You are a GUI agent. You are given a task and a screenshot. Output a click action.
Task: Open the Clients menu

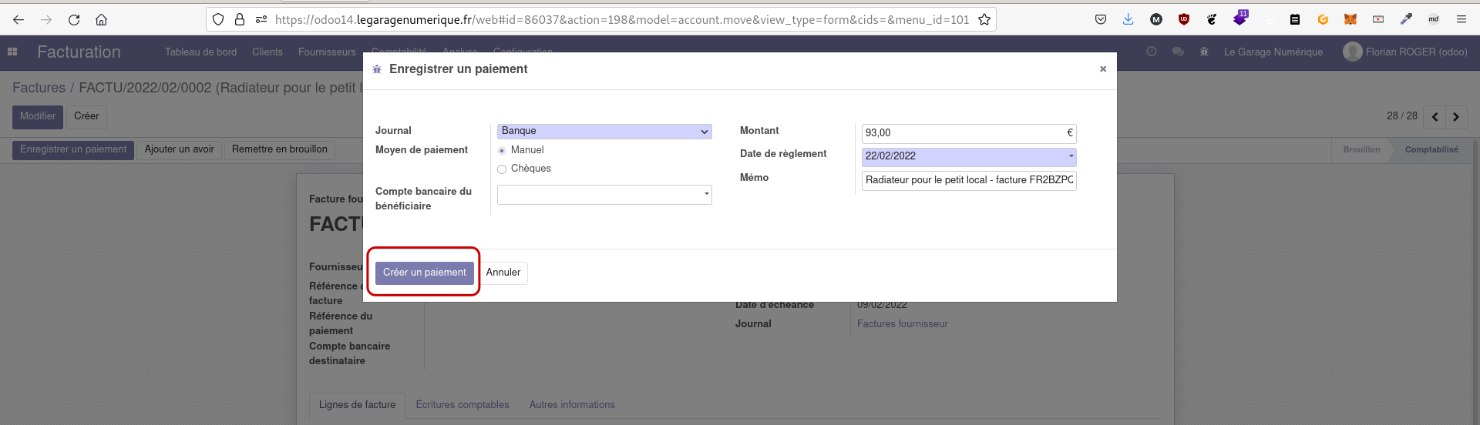(x=267, y=52)
